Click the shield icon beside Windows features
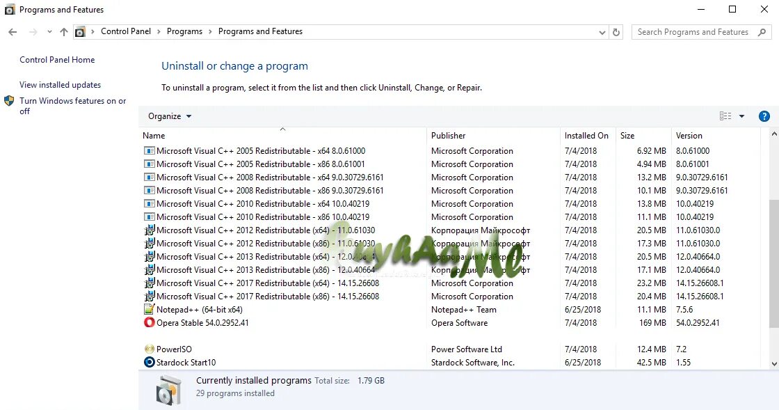The image size is (779, 410). [x=9, y=101]
